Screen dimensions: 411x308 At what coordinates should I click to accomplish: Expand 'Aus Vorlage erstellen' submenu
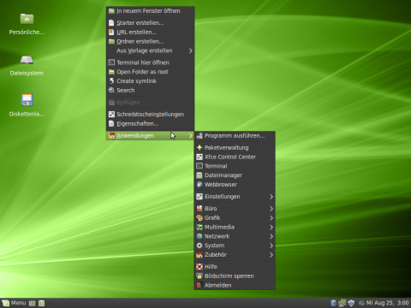tap(151, 50)
